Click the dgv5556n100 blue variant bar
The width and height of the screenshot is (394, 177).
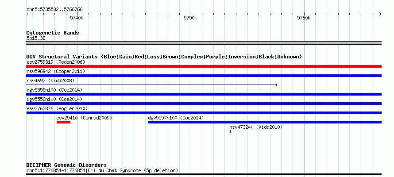[204, 104]
